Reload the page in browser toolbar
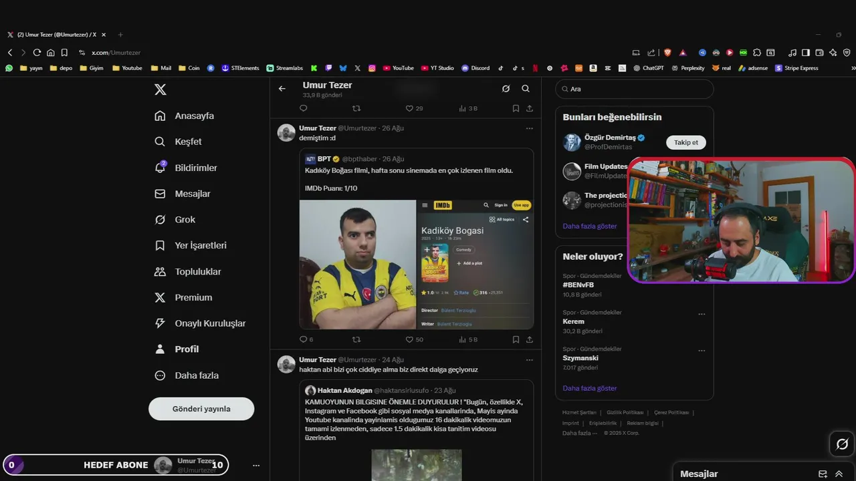Screen dimensions: 856x481 [x=37, y=52]
